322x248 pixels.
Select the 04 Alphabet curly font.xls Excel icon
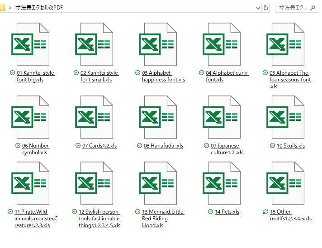[222, 44]
